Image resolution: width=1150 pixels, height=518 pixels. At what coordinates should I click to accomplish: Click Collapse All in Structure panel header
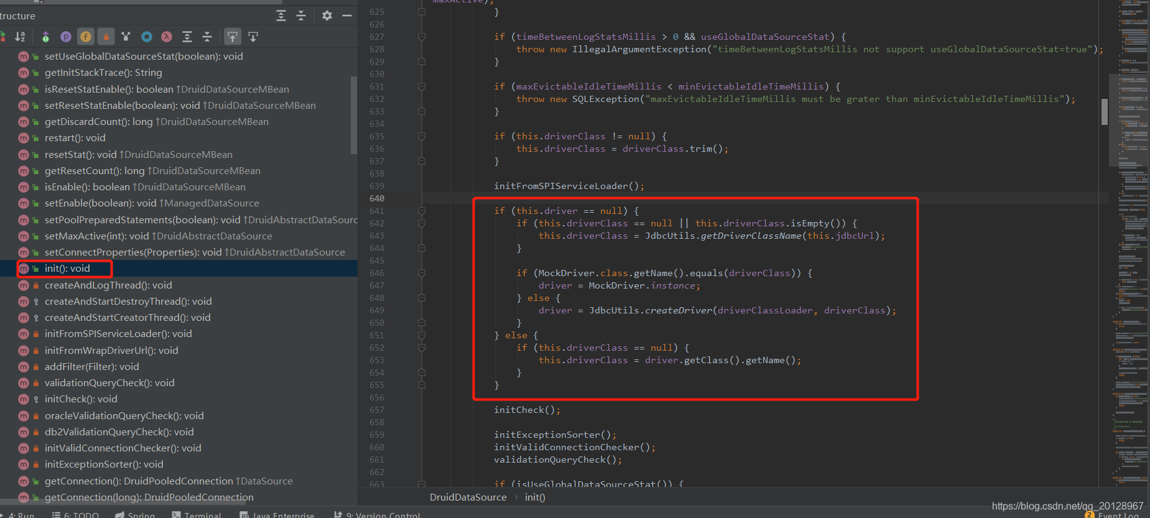(x=301, y=16)
